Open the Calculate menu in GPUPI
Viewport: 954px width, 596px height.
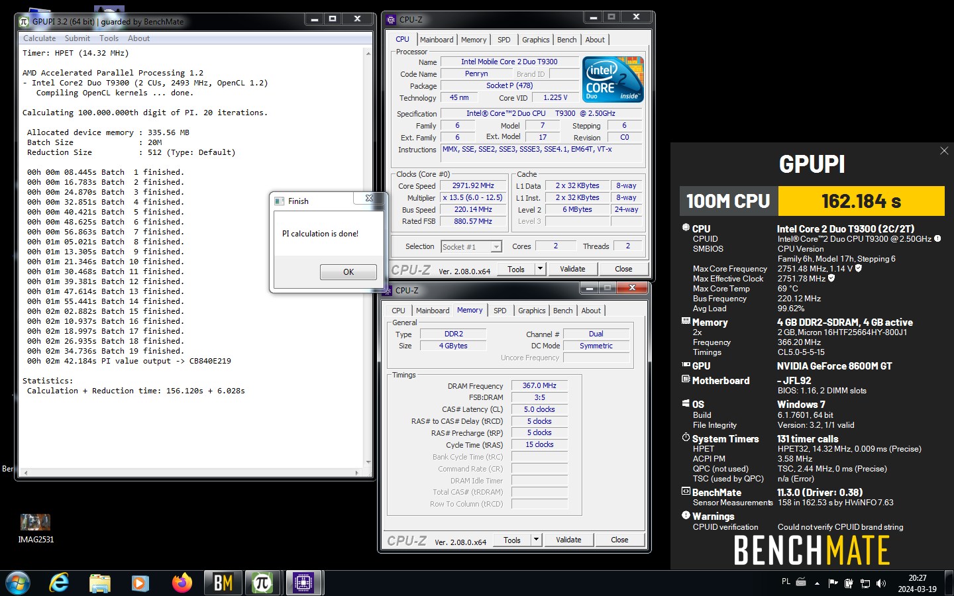pos(39,38)
